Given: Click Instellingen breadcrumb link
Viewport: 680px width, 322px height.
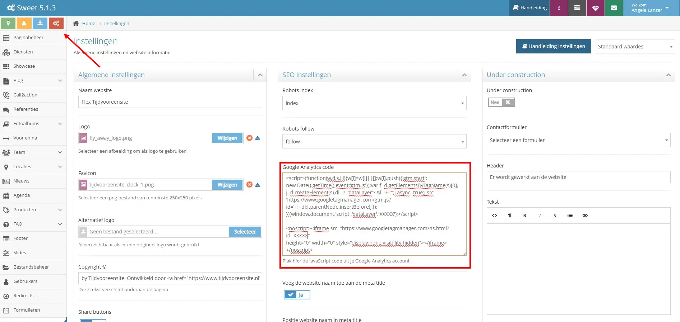Looking at the screenshot, I should pyautogui.click(x=116, y=23).
